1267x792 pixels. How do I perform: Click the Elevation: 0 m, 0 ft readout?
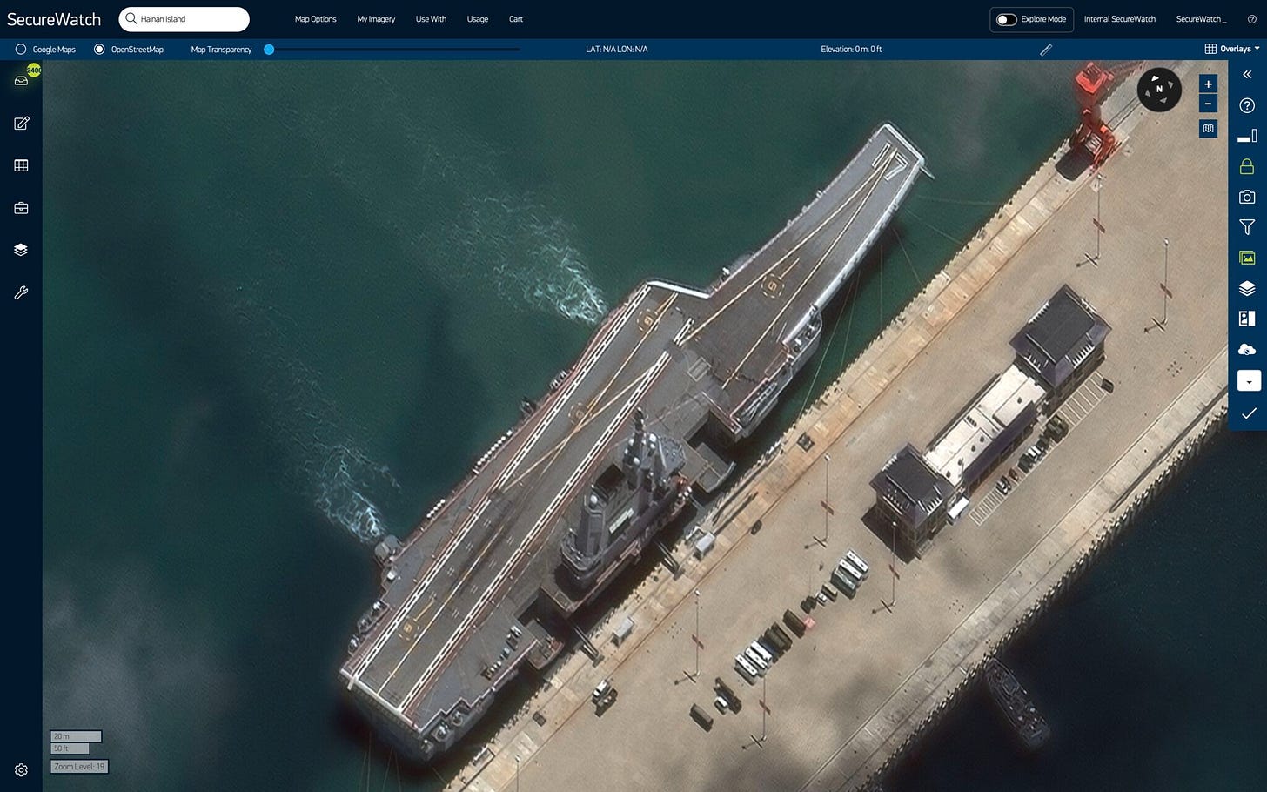(851, 50)
